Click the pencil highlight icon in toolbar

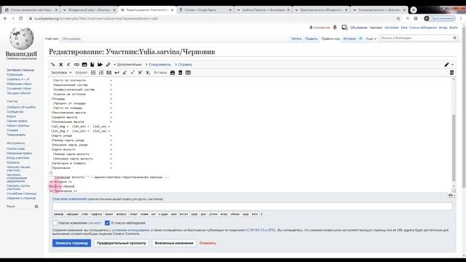[x=108, y=65]
